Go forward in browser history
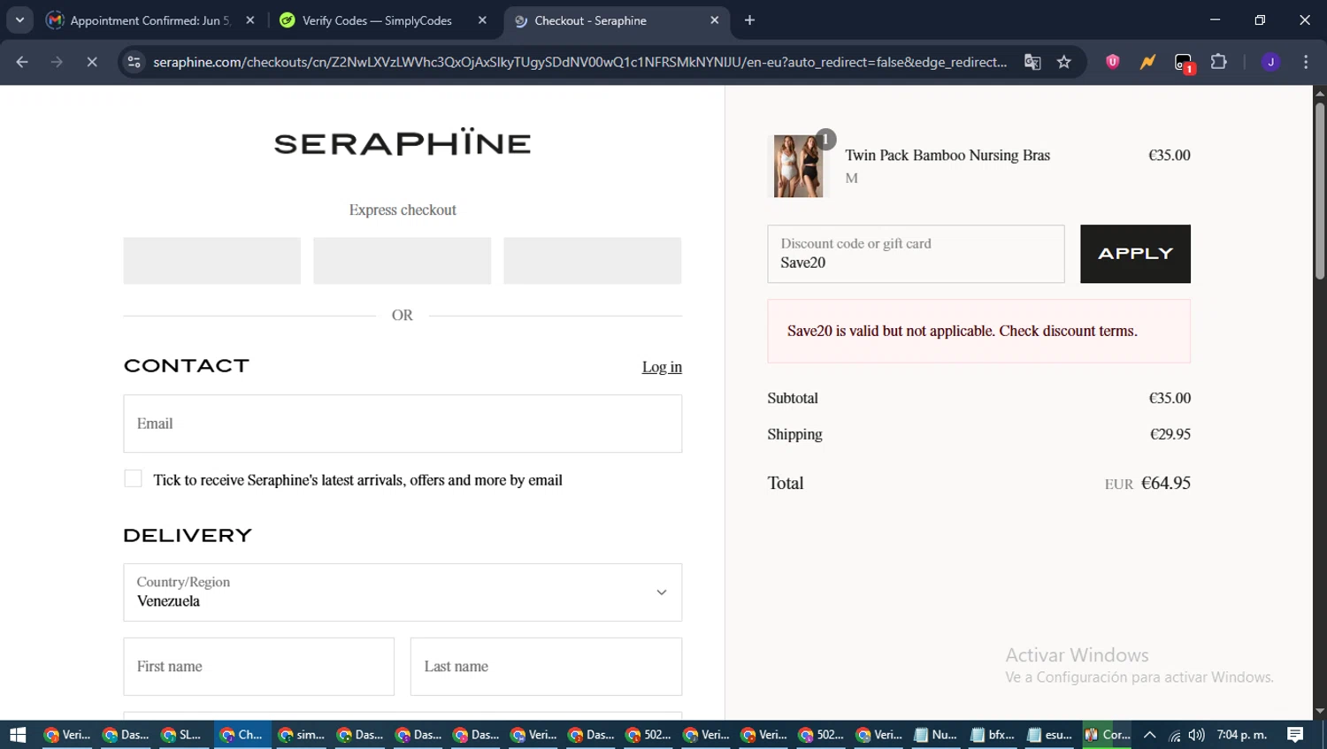This screenshot has height=749, width=1327. pyautogui.click(x=57, y=62)
